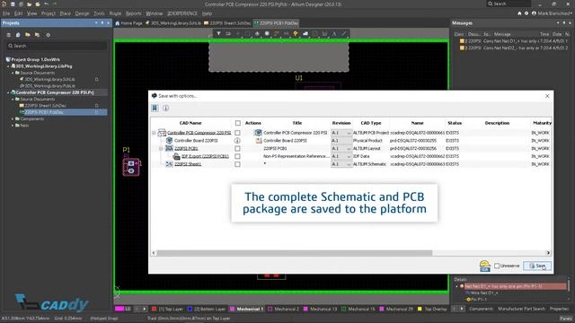Viewport: 575px width, 323px height.
Task: Click the save icon in title bar
Action: (x=13, y=4)
